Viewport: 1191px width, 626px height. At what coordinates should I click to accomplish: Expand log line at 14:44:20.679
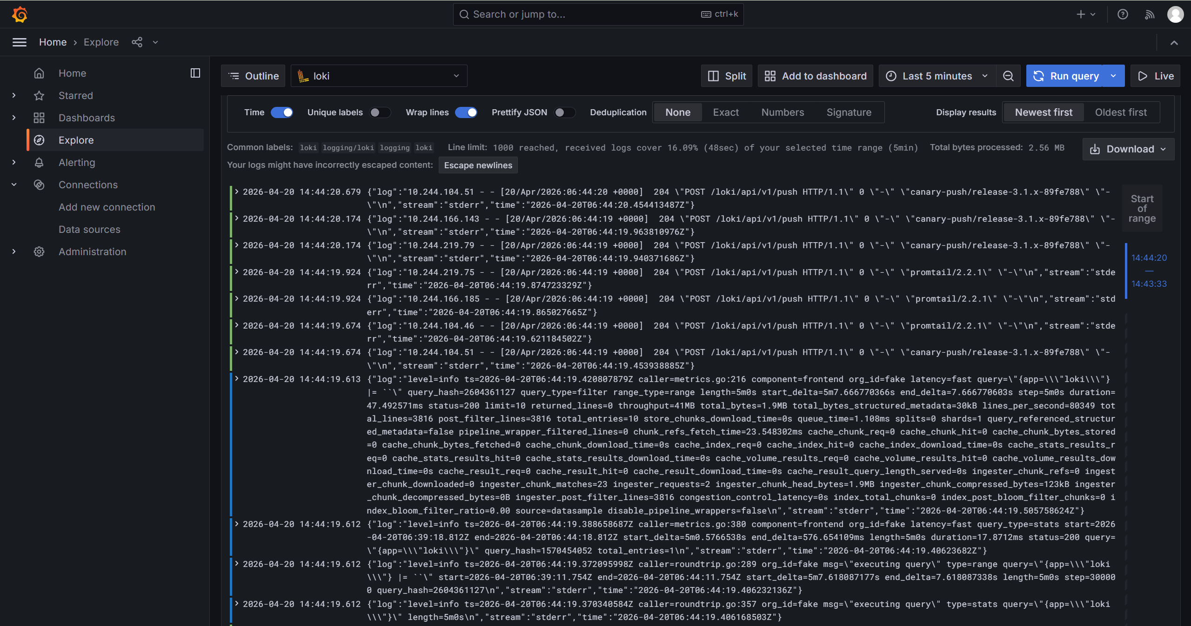pyautogui.click(x=237, y=191)
